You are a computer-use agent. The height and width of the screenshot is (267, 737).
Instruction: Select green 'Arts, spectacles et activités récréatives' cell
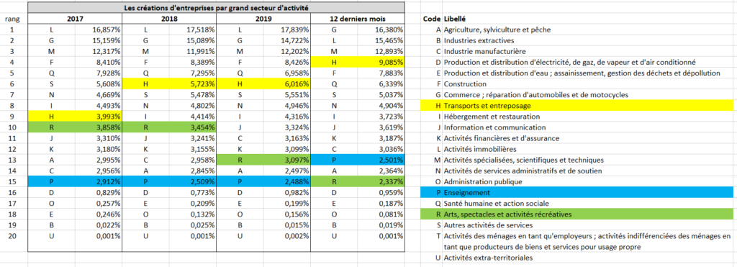tap(587, 214)
